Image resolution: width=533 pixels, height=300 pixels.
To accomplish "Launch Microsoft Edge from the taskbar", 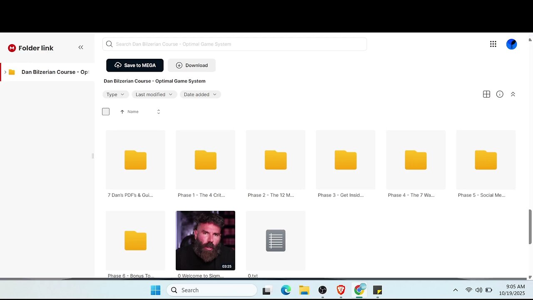I will 286,290.
